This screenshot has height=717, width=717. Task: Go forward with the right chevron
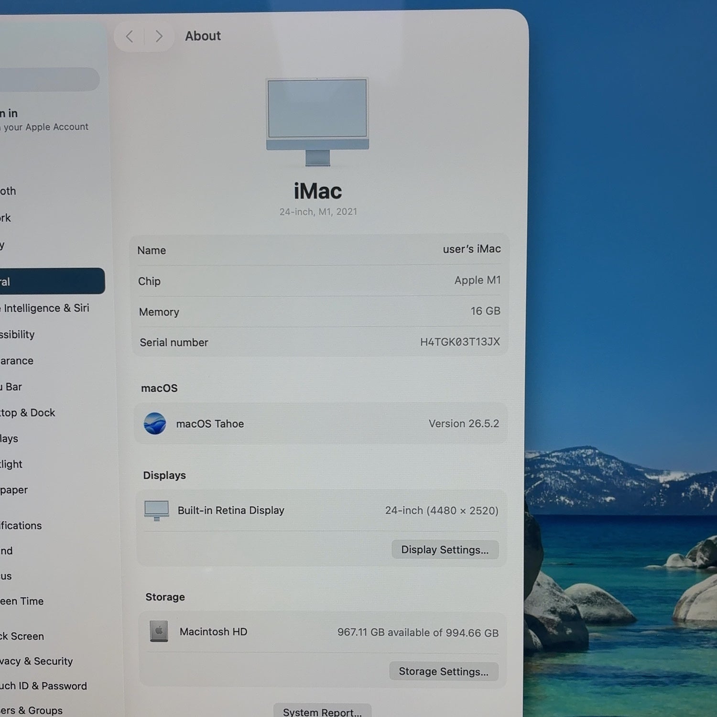[159, 36]
